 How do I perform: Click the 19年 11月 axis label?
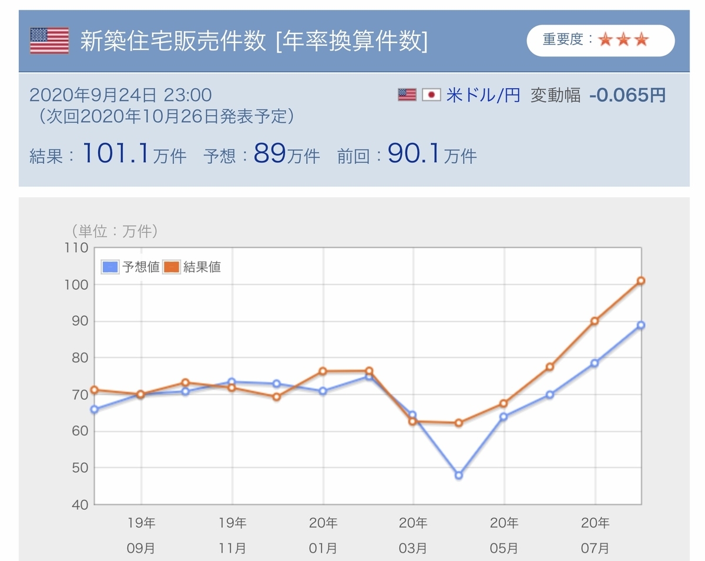pos(232,535)
